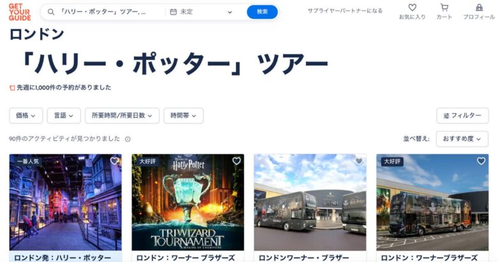The height and width of the screenshot is (262, 498).
Task: Open the 時間帯 time-of-day dropdown
Action: [x=184, y=116]
